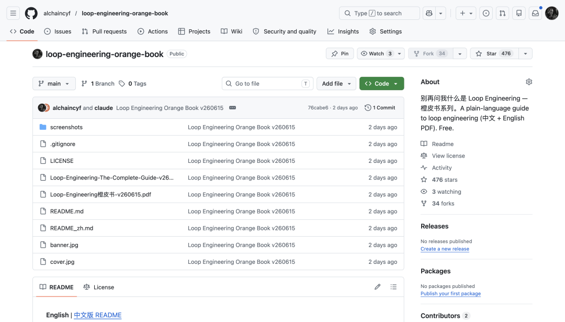Screen dimensions: 565x322
Task: View the 0 Tags link
Action: click(x=132, y=83)
